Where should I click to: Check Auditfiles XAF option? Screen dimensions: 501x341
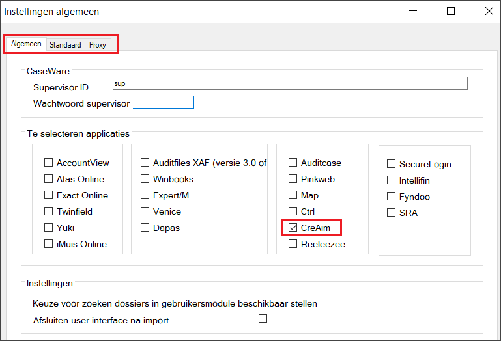point(145,163)
